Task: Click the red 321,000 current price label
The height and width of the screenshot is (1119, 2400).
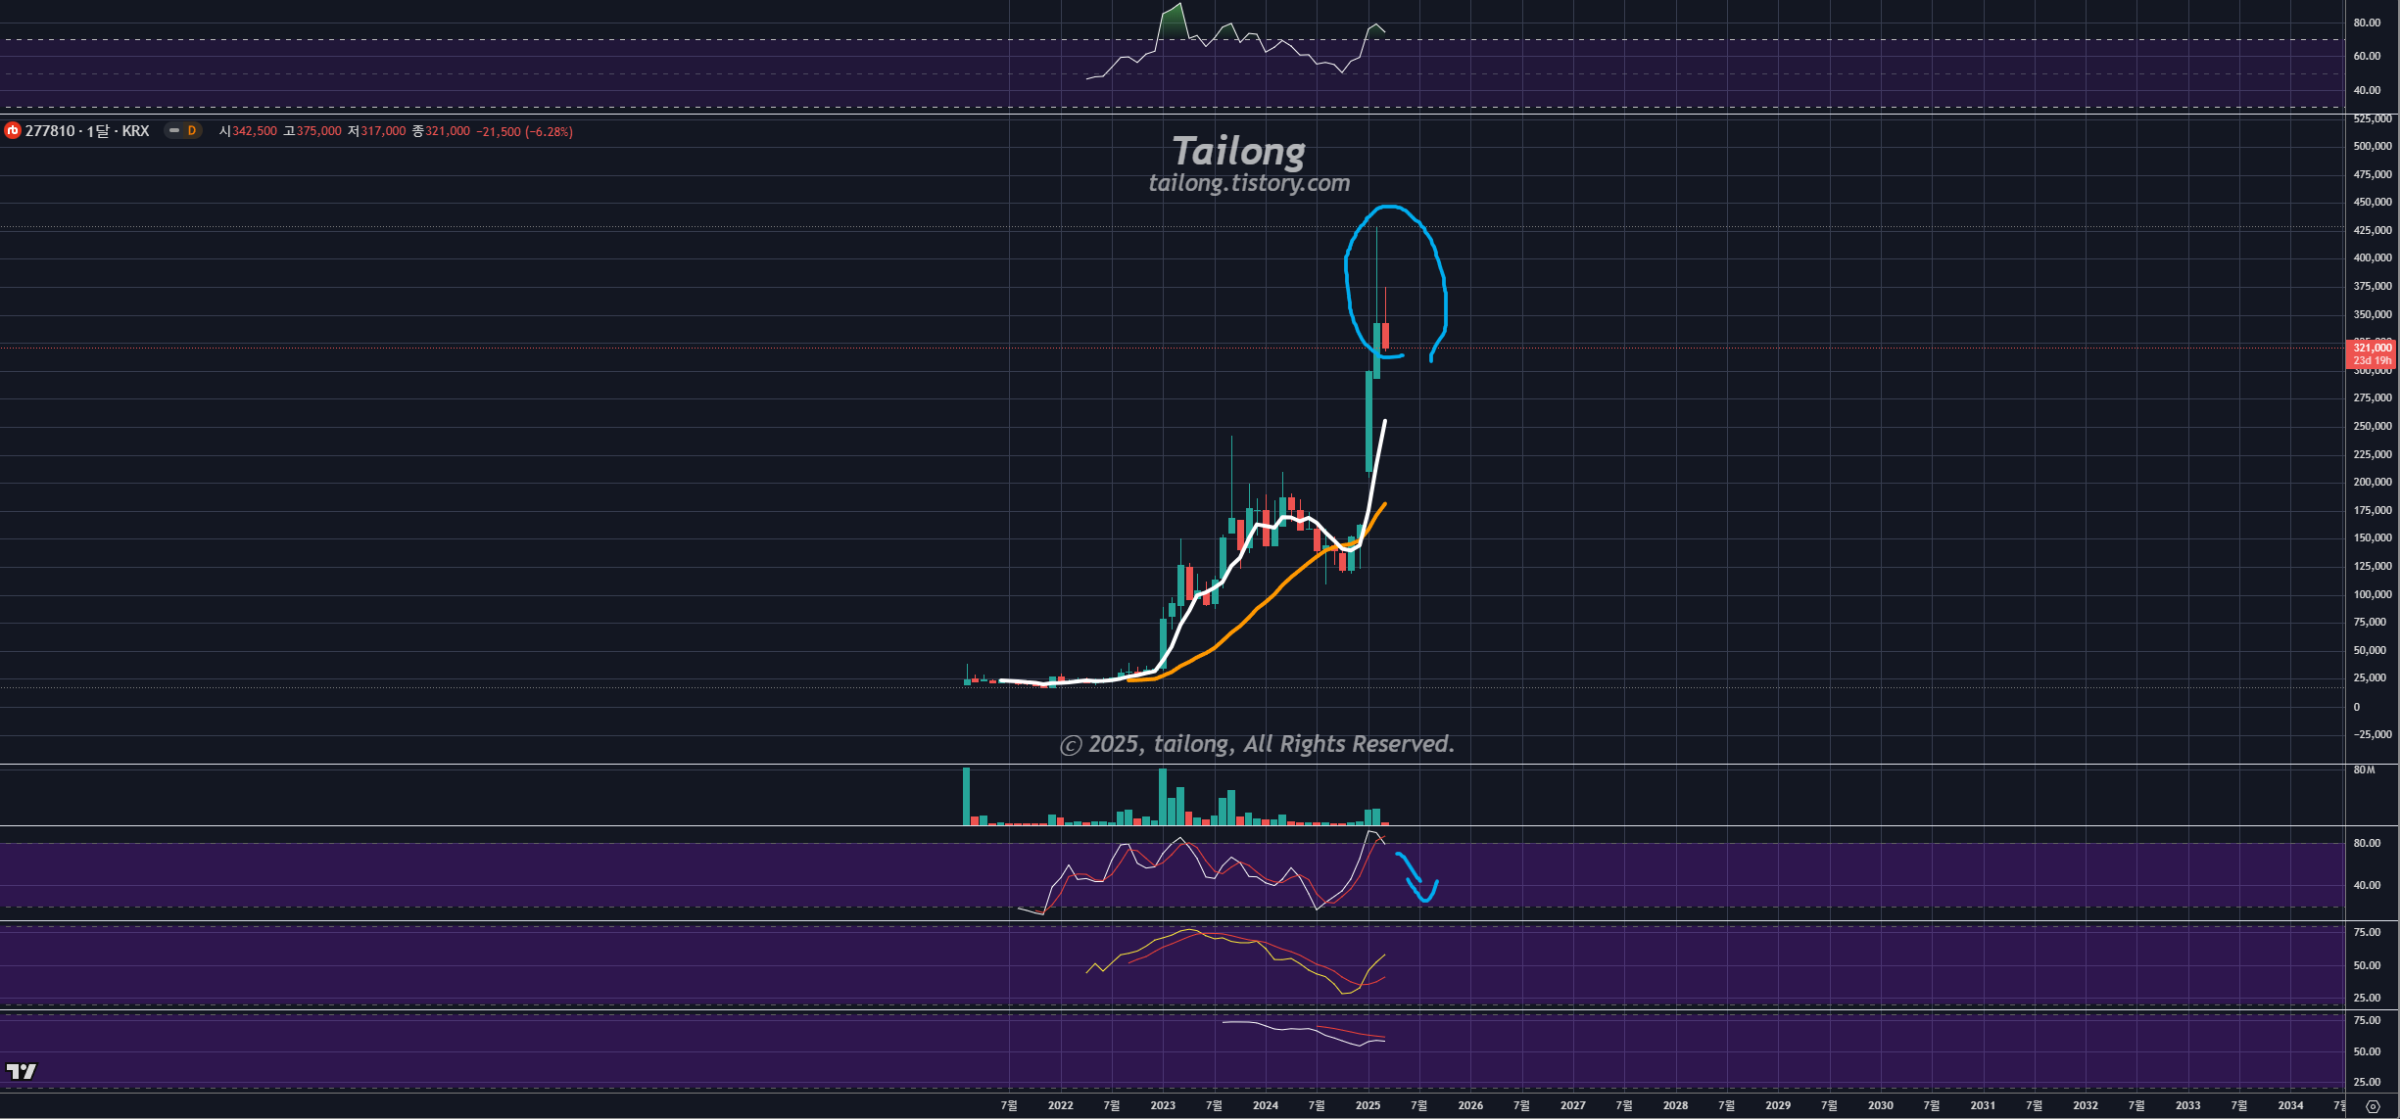Action: point(2371,348)
